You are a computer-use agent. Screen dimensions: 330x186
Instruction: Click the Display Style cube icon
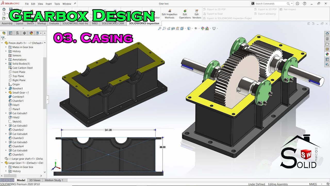tap(189, 28)
